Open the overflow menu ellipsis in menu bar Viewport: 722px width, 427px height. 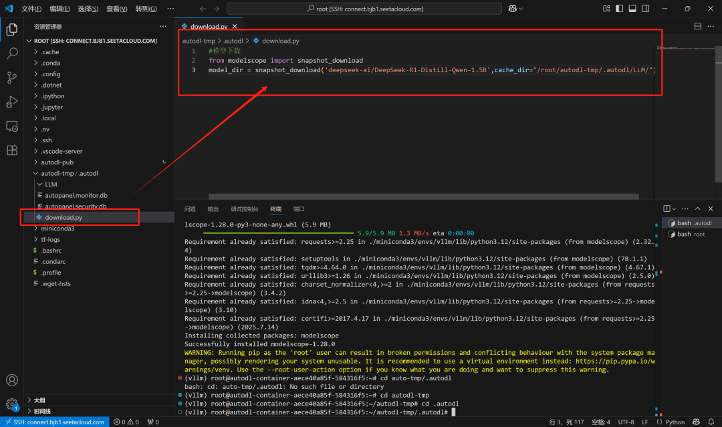[170, 9]
